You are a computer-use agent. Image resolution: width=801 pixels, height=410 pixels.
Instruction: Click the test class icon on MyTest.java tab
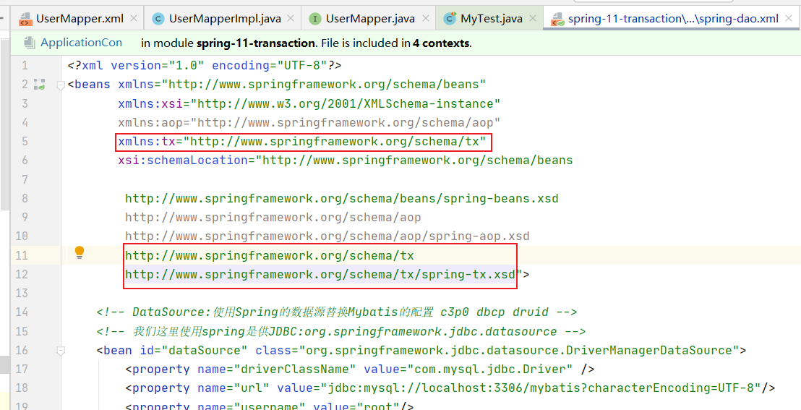pos(450,19)
